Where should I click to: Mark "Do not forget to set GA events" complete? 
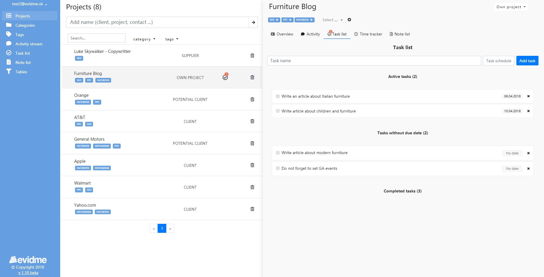click(278, 168)
